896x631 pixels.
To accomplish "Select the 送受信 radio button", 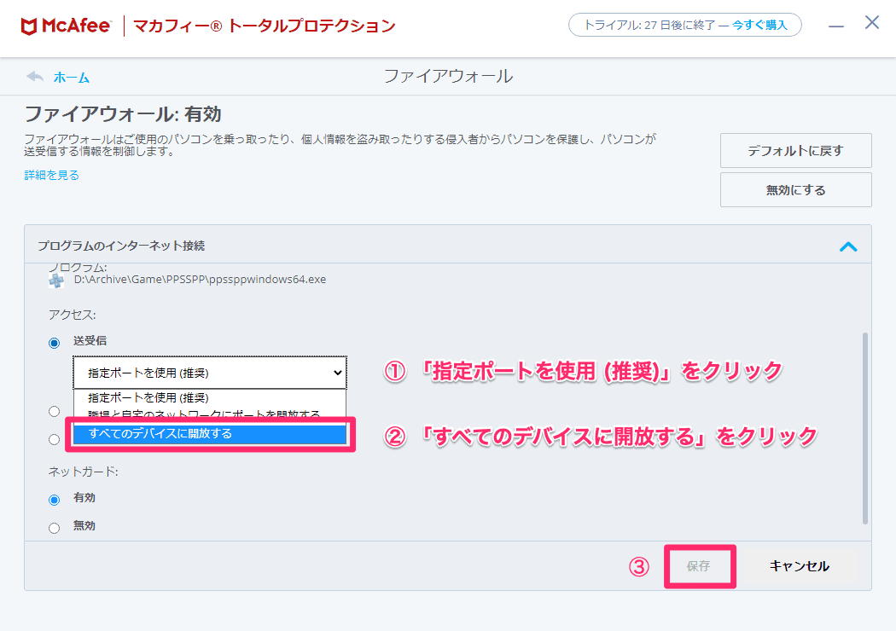I will [55, 343].
